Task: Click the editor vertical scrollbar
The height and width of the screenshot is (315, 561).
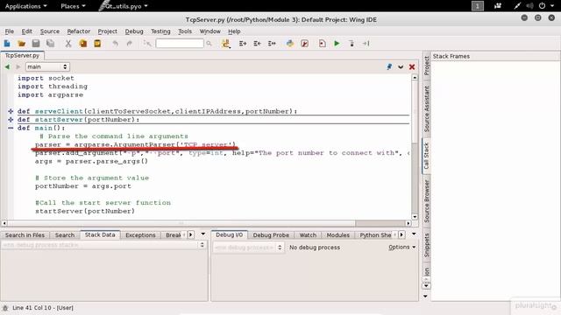Action: [415, 147]
